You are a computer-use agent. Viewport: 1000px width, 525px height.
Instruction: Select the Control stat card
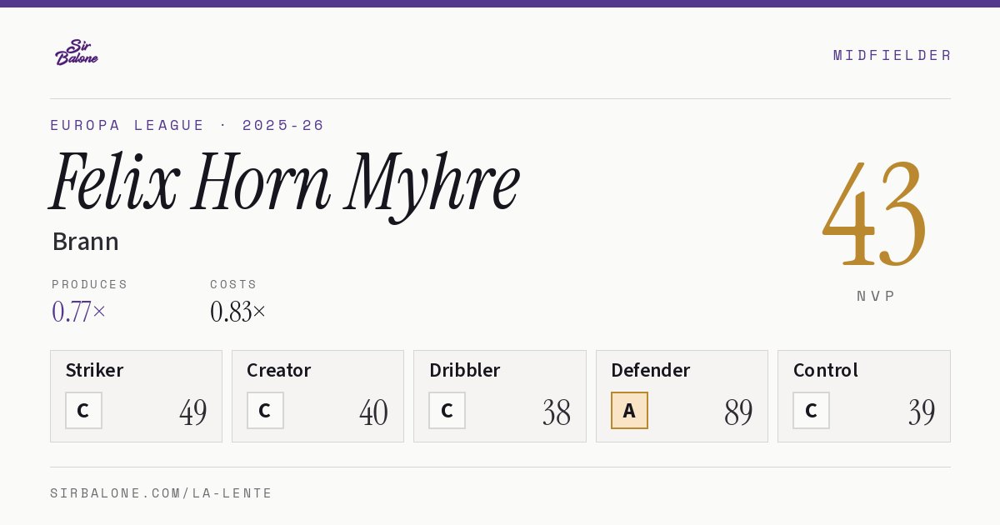pyautogui.click(x=864, y=396)
